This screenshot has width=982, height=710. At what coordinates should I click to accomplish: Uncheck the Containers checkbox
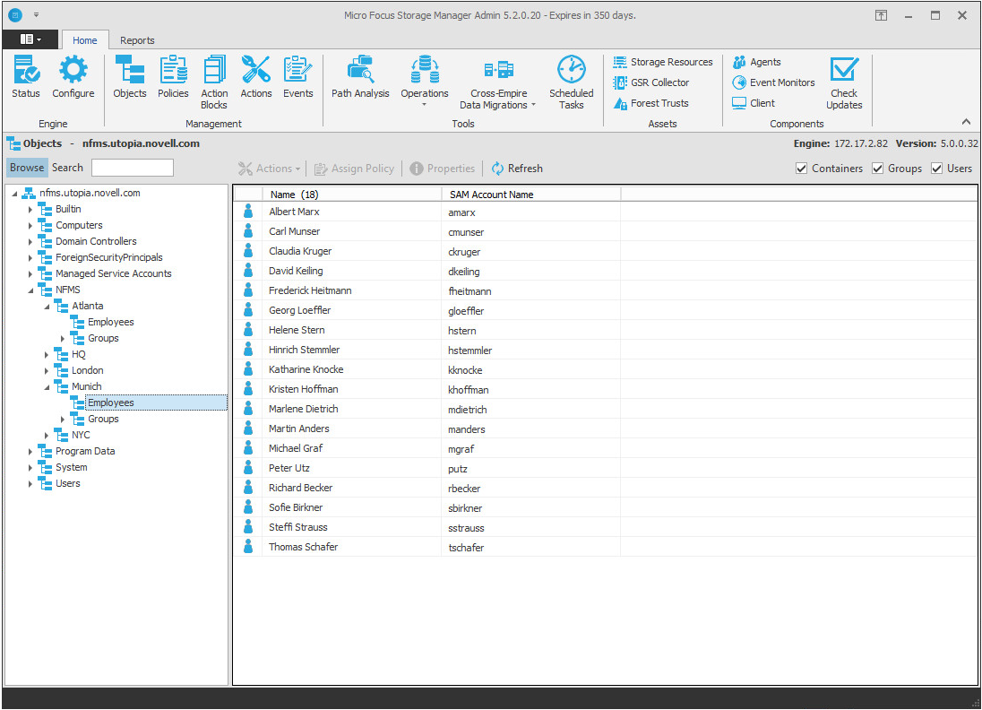click(x=802, y=169)
